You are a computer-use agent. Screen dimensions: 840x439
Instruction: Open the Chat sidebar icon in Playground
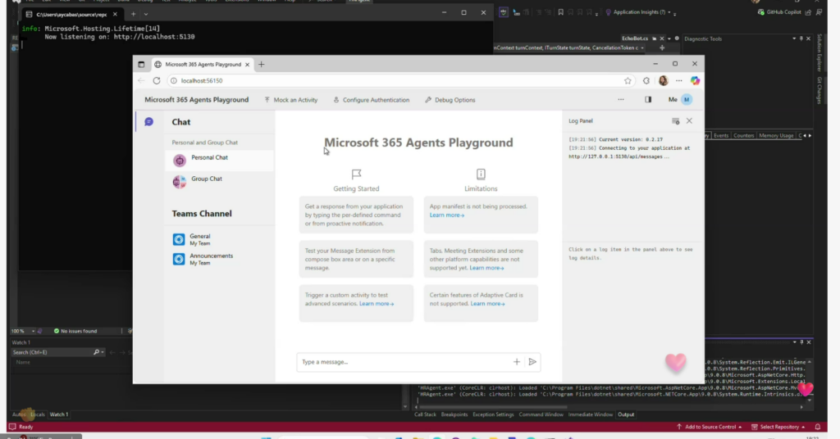click(149, 122)
